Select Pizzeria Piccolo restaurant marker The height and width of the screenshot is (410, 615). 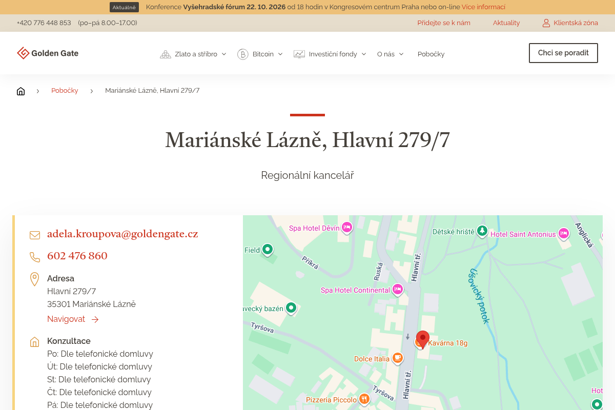coord(364,399)
